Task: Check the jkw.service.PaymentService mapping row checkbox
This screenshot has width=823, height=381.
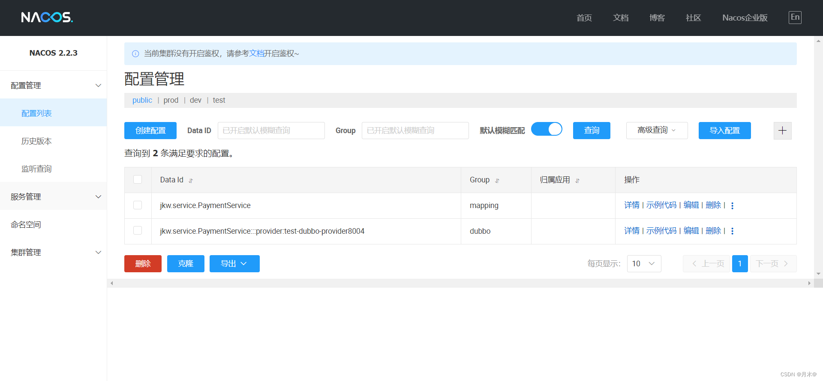Action: 138,205
